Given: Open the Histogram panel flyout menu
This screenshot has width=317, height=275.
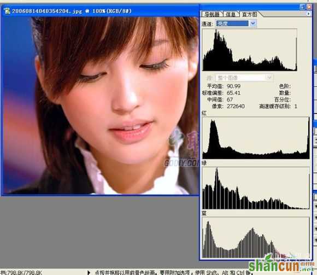Looking at the screenshot, I should (308, 14).
